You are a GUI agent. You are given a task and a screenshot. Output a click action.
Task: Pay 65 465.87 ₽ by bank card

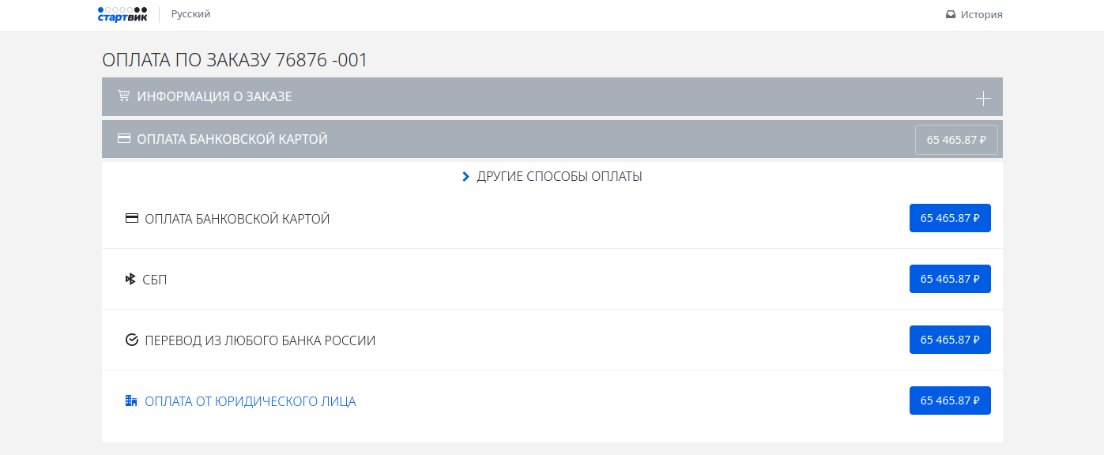pyautogui.click(x=950, y=218)
